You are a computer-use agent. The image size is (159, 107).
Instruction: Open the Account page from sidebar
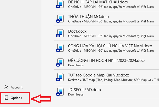(x=17, y=87)
